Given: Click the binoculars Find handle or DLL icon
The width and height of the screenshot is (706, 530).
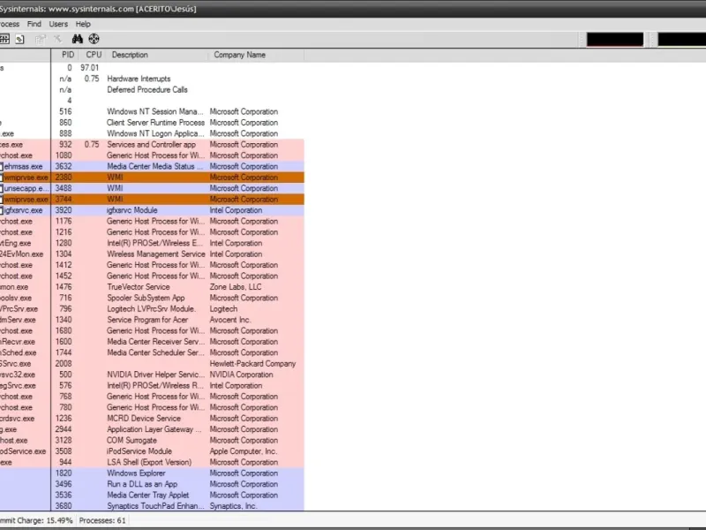Looking at the screenshot, I should coord(78,39).
